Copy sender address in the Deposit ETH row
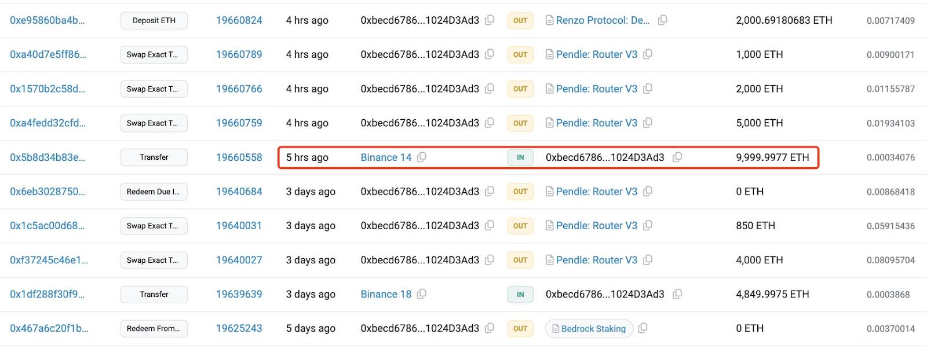 (490, 20)
